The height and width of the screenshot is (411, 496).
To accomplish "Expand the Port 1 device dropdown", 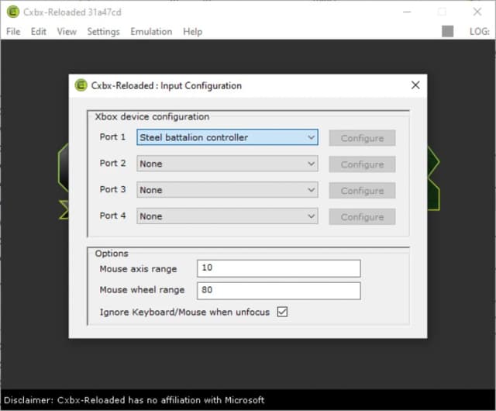I will pos(227,137).
